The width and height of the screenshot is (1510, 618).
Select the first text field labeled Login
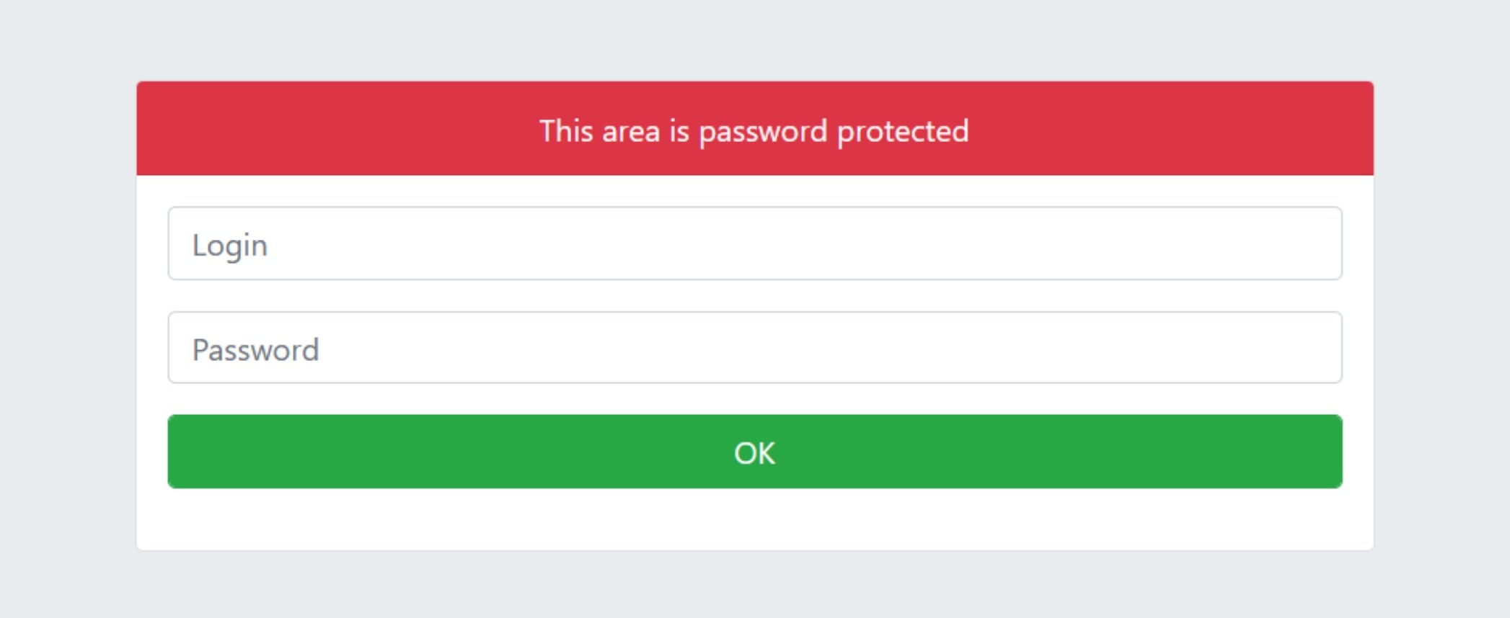click(754, 243)
